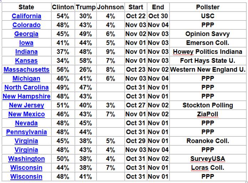Open Virginia link in Roanoke Coll. row
The width and height of the screenshot is (248, 183).
26,141
